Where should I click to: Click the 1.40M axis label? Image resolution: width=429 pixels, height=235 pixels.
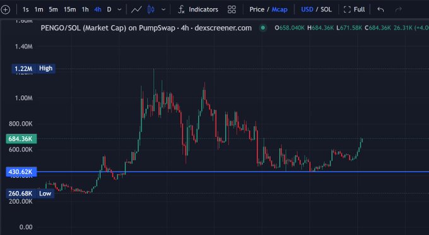pyautogui.click(x=23, y=47)
